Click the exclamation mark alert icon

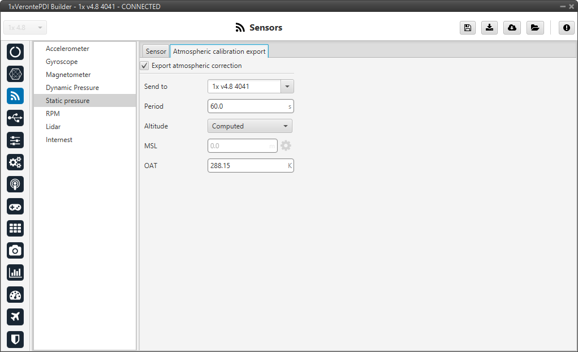point(567,28)
